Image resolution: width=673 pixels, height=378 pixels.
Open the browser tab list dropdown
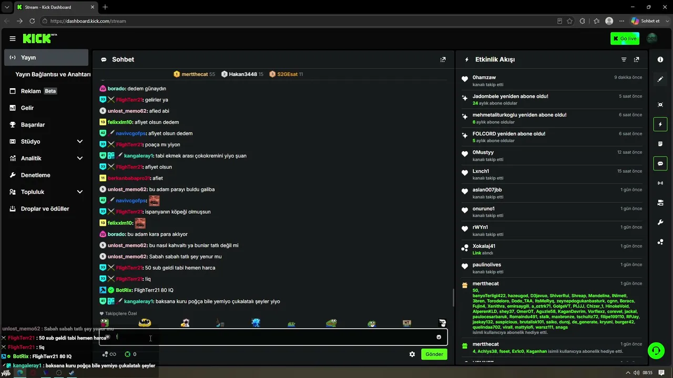(7, 7)
